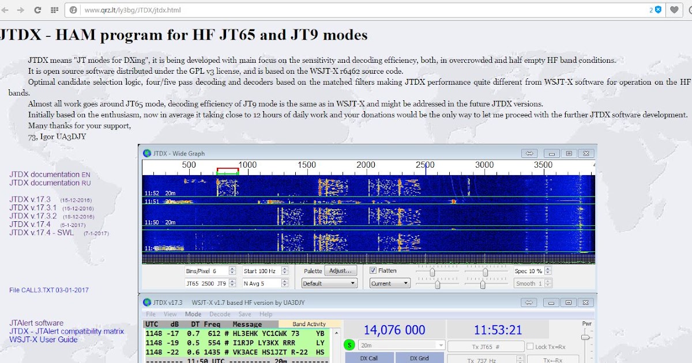Click the browser apps grid icon
Viewport: 692px width, 363px height.
coord(54,10)
